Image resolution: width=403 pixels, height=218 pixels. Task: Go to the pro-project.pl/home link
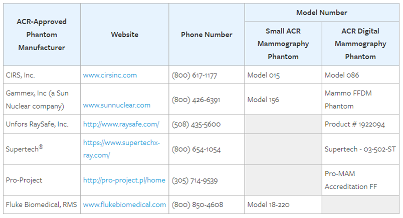click(124, 180)
